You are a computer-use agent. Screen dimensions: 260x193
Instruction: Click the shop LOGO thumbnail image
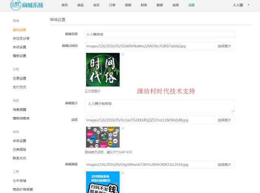click(102, 69)
